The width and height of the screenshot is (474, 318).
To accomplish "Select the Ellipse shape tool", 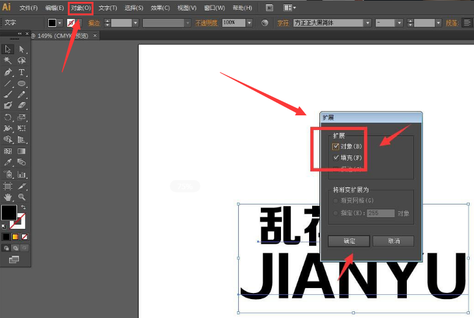I will tap(21, 84).
